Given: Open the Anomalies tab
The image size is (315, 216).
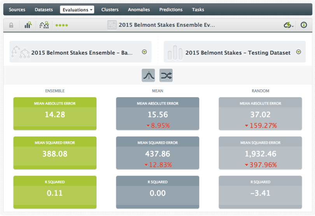Looking at the screenshot, I should (x=139, y=10).
